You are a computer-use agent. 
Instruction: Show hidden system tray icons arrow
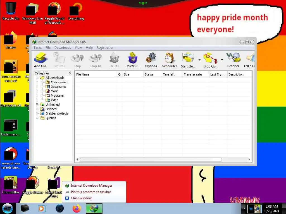click(244, 209)
